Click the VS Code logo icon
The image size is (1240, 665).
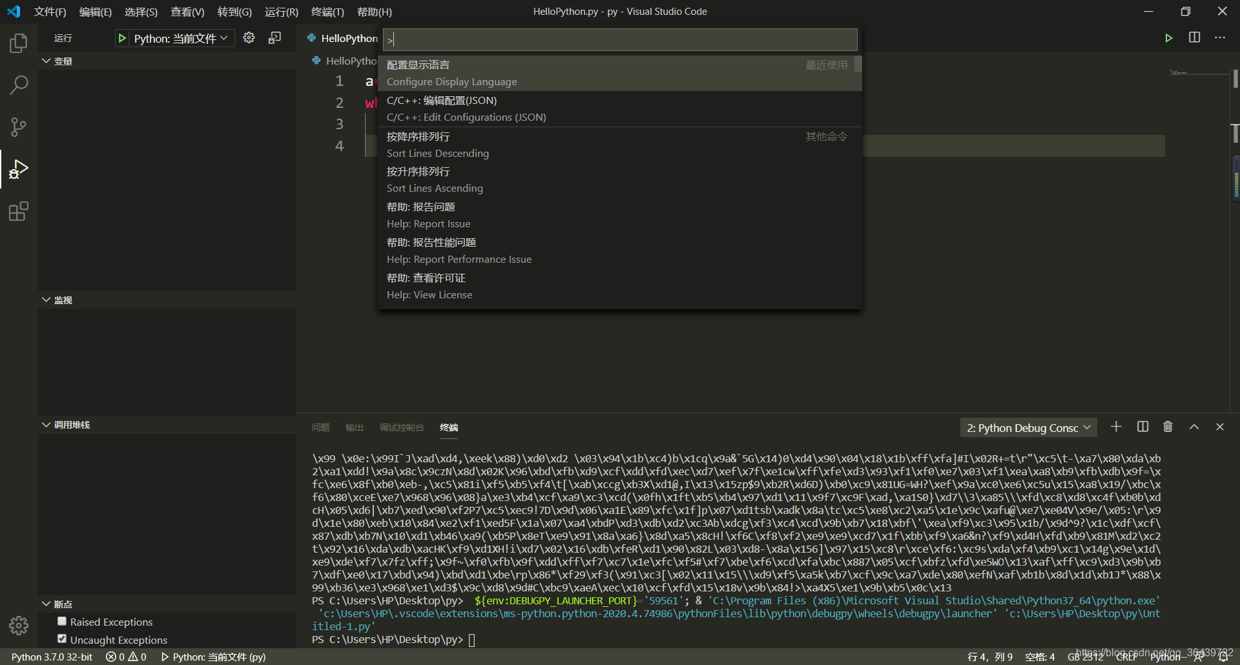pyautogui.click(x=14, y=12)
